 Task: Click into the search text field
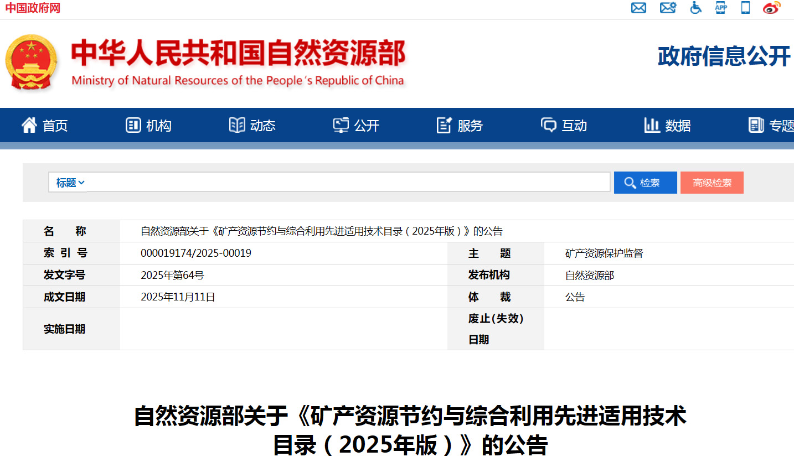(x=348, y=182)
